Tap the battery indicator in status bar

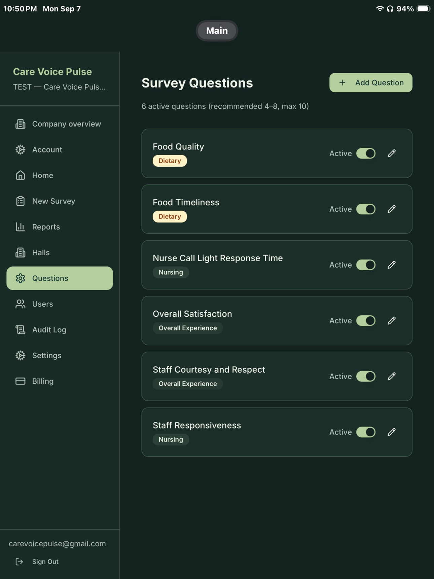coord(424,9)
